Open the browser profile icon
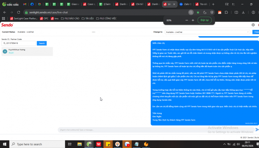This screenshot has width=259, height=148. point(253,12)
